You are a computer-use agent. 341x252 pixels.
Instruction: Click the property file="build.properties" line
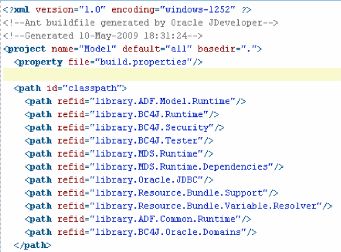coord(108,62)
